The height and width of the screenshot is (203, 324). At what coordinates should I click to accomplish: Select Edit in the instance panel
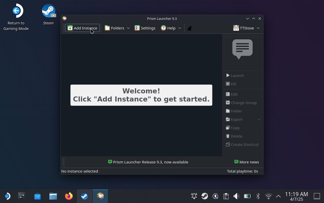tap(232, 94)
